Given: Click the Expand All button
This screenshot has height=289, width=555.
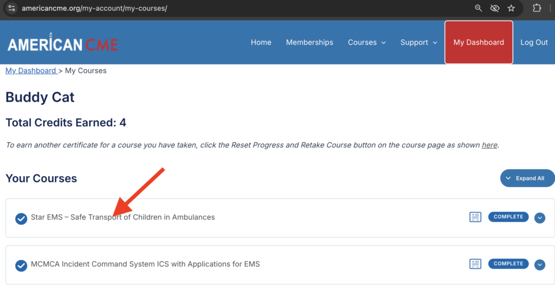Looking at the screenshot, I should [527, 178].
